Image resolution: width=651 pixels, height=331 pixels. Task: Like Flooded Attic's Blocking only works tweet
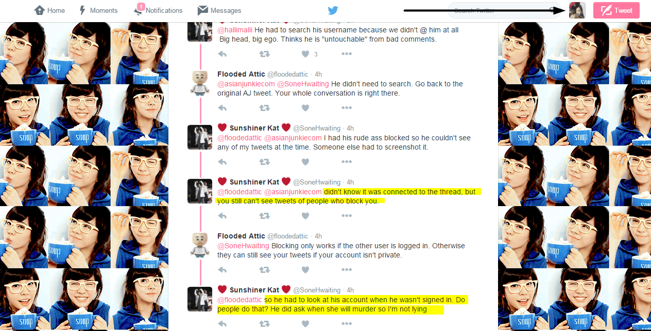tap(305, 270)
